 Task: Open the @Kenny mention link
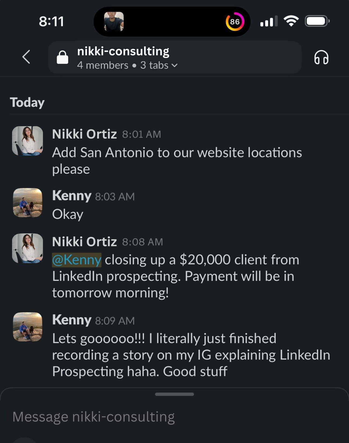[76, 259]
